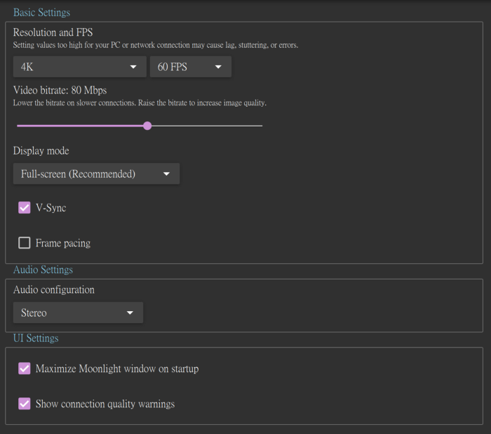The width and height of the screenshot is (491, 434).
Task: Uncheck Show connection quality warnings
Action: (25, 404)
